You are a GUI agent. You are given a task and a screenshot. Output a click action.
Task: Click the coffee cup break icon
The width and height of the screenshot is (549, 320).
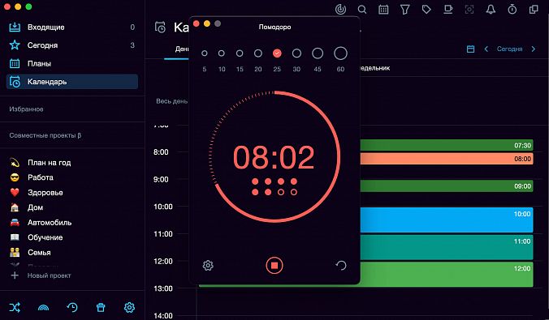point(447,10)
